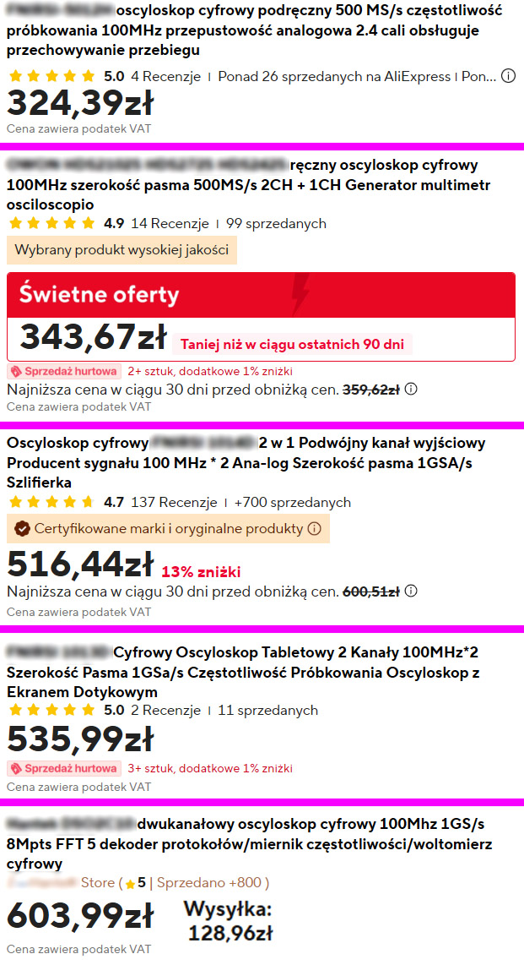Click 'Wybrany produkt wysokiej jakości' badge
Image resolution: width=524 pixels, height=965 pixels.
[122, 251]
